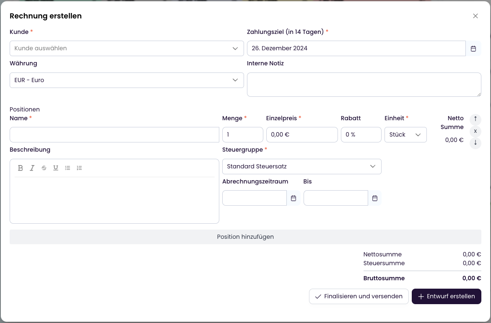This screenshot has width=491, height=323.
Task: Click Finalisieren und versenden button
Action: coord(359,296)
